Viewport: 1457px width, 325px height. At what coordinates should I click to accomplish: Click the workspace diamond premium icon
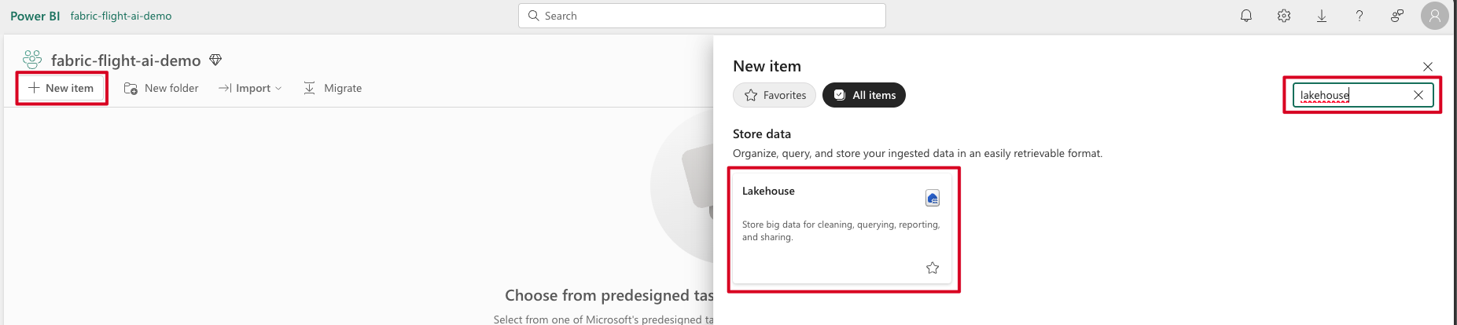215,60
